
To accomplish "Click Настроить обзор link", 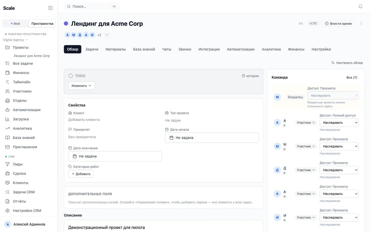I will click(347, 63).
